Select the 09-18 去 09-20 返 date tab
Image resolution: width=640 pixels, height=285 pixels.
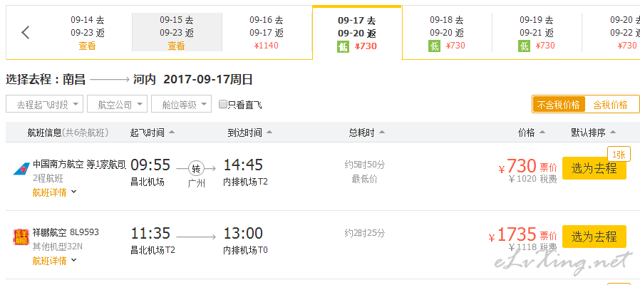pos(447,33)
